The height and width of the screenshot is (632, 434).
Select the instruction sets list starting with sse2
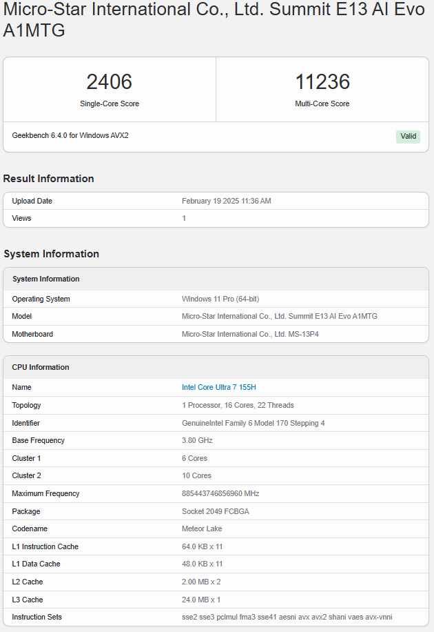[287, 617]
